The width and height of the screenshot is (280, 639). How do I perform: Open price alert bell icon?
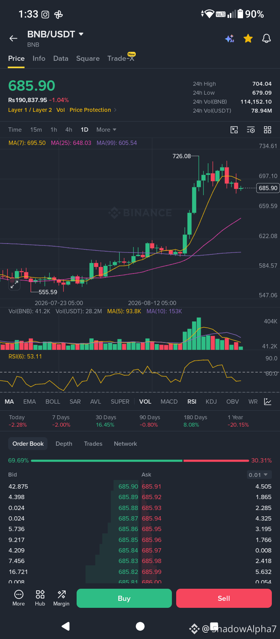tap(266, 38)
